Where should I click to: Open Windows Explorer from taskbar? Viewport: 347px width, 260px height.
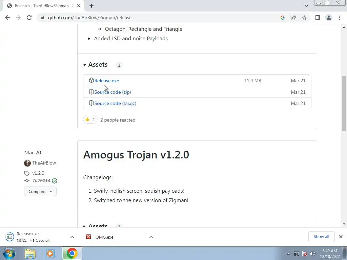coord(30,253)
